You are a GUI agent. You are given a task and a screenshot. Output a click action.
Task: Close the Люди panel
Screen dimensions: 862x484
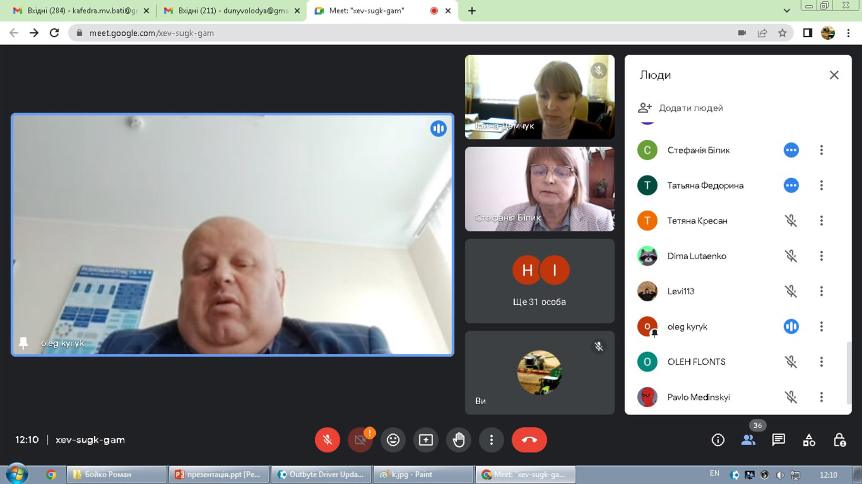pyautogui.click(x=834, y=75)
